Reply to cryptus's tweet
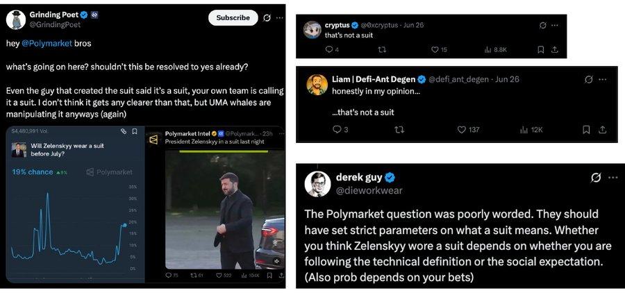Screen dimensions: 625x293 point(328,49)
